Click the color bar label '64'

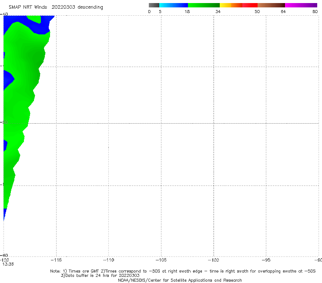click(x=283, y=11)
